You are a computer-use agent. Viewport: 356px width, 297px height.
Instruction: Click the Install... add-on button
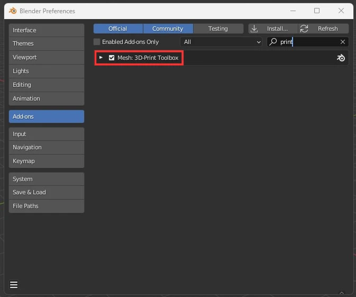(273, 29)
